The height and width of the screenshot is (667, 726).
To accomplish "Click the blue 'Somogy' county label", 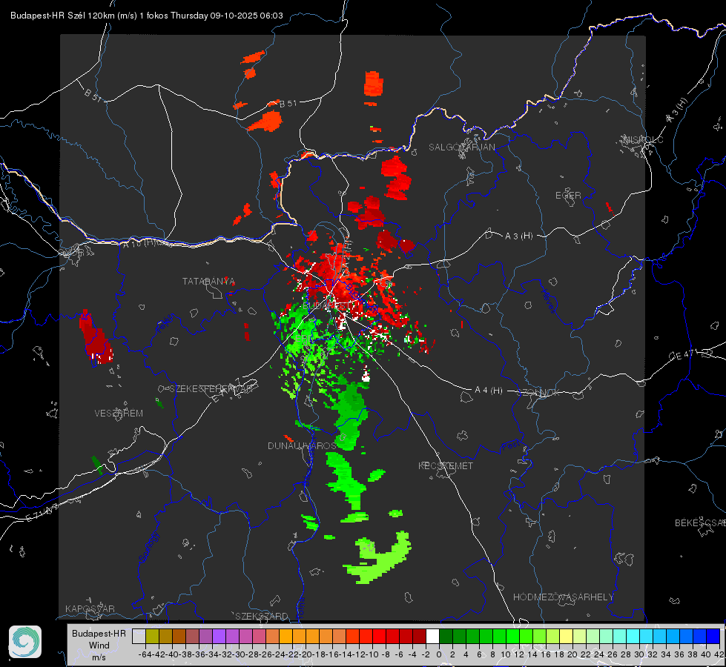I will click(x=148, y=547).
